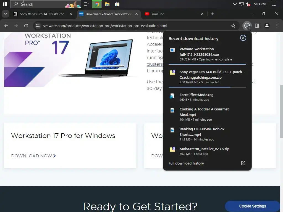Viewport: 283px width, 212px height.
Task: Open the Windows Start menu
Action: 5,4
